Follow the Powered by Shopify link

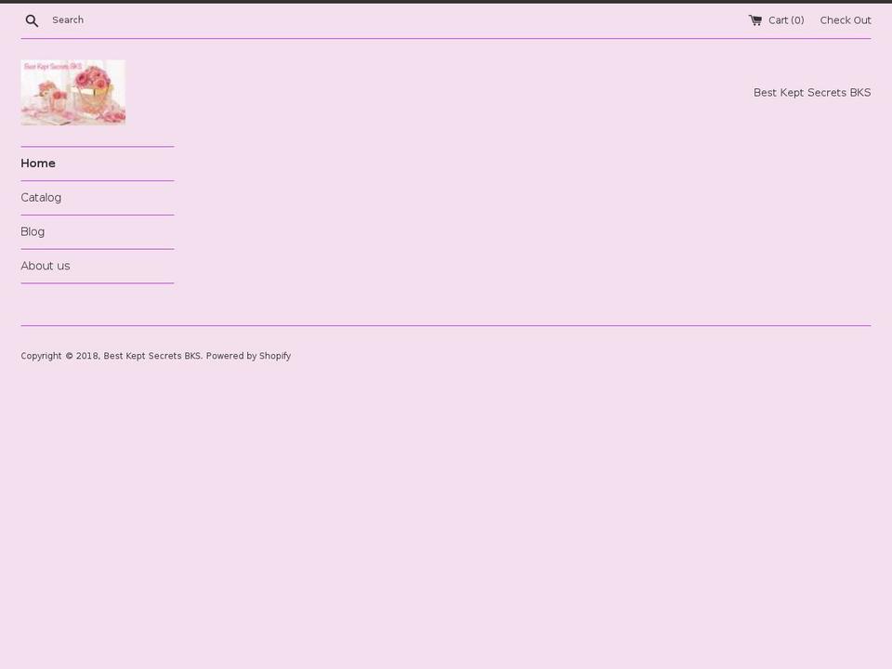pos(248,356)
